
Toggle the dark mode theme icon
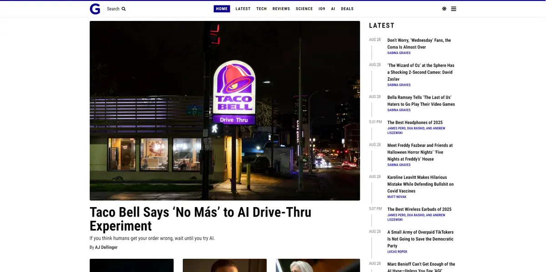pyautogui.click(x=444, y=9)
